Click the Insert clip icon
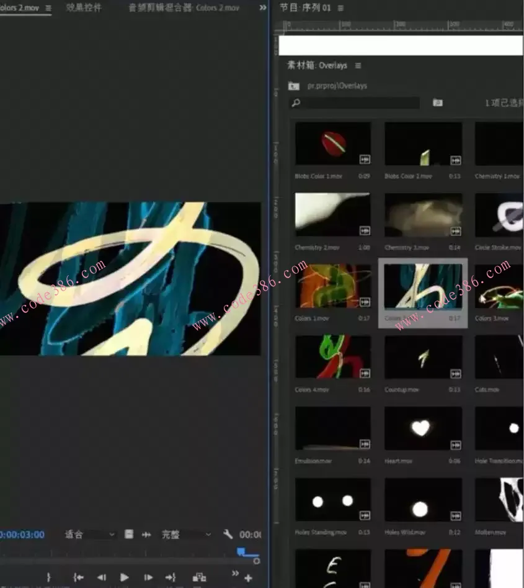The width and height of the screenshot is (524, 588). 199,577
